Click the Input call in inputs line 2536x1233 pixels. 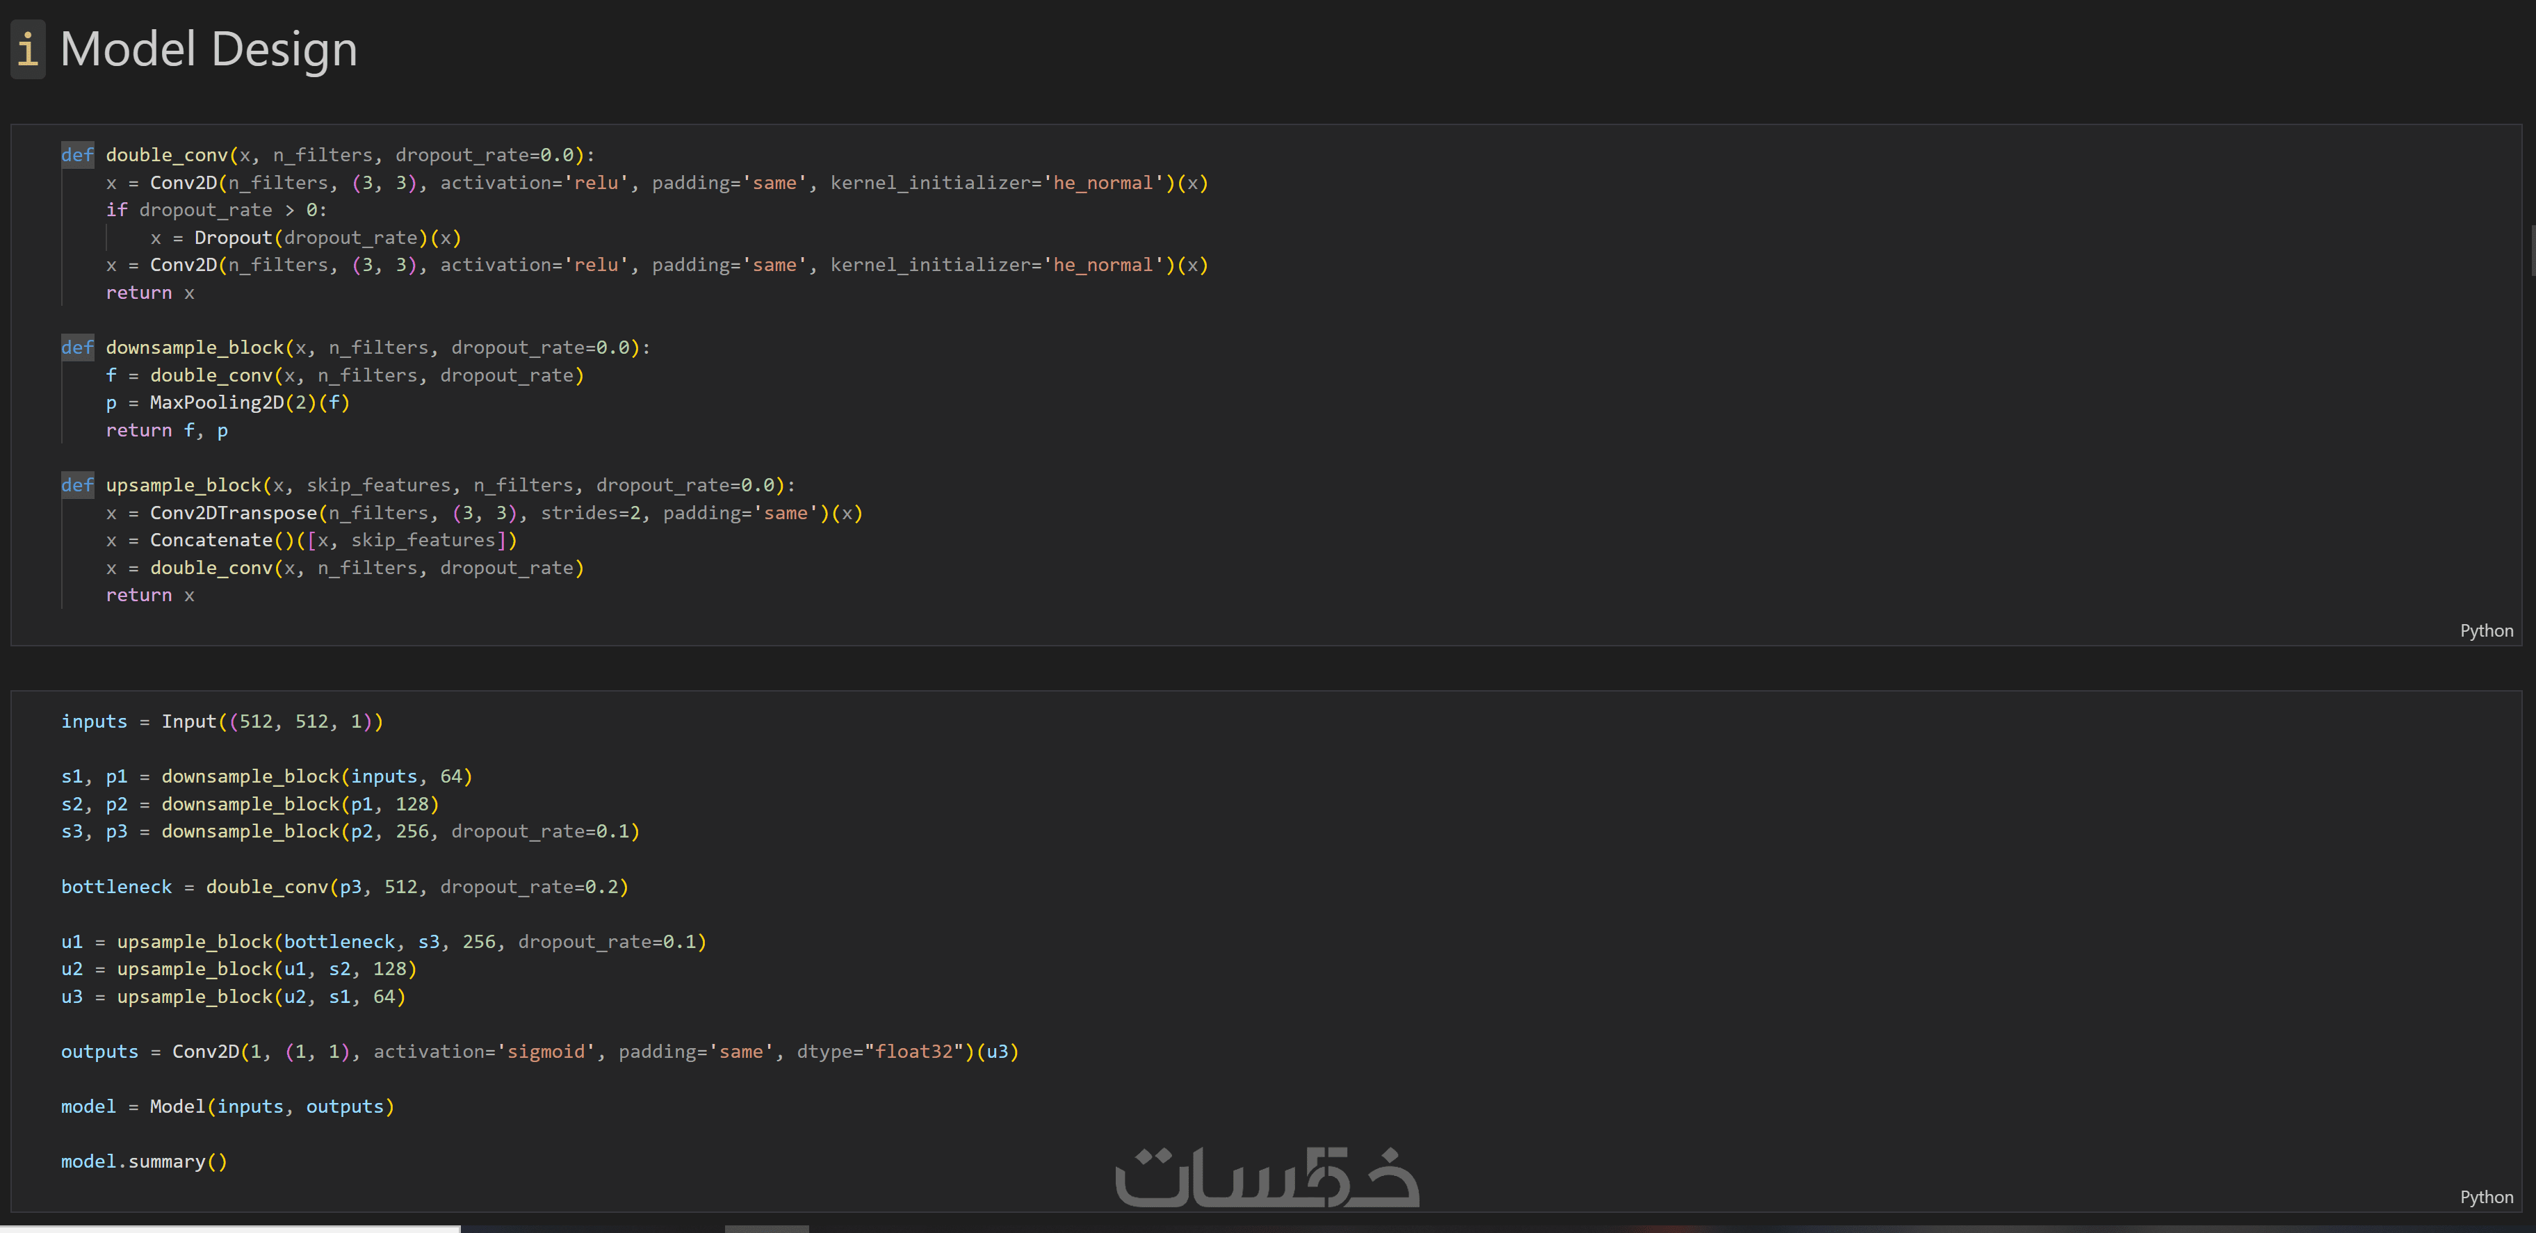[x=189, y=721]
